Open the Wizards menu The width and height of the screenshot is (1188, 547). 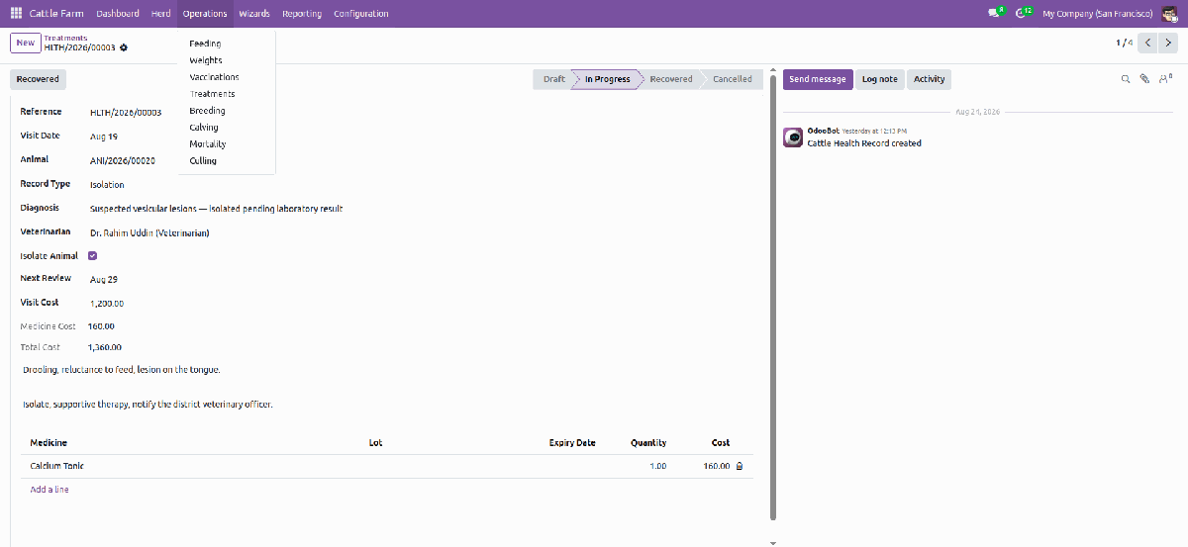pyautogui.click(x=254, y=14)
